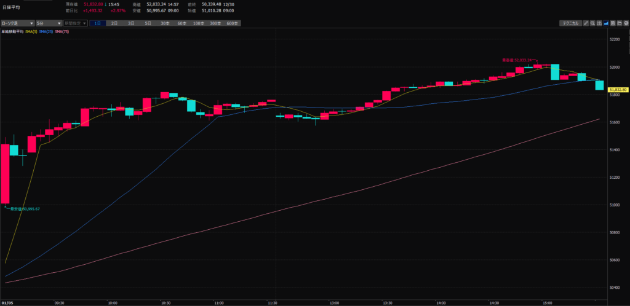Switch to the 2日 range tab
The image size is (630, 306).
114,23
